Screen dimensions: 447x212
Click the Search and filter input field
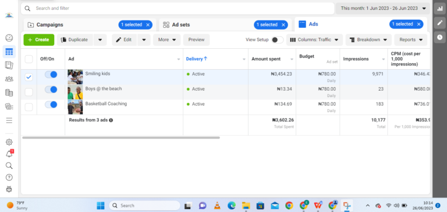pyautogui.click(x=178, y=9)
